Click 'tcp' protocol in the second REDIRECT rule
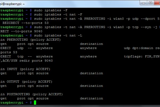Viewport: 160px width, 107px height. tap(20, 56)
